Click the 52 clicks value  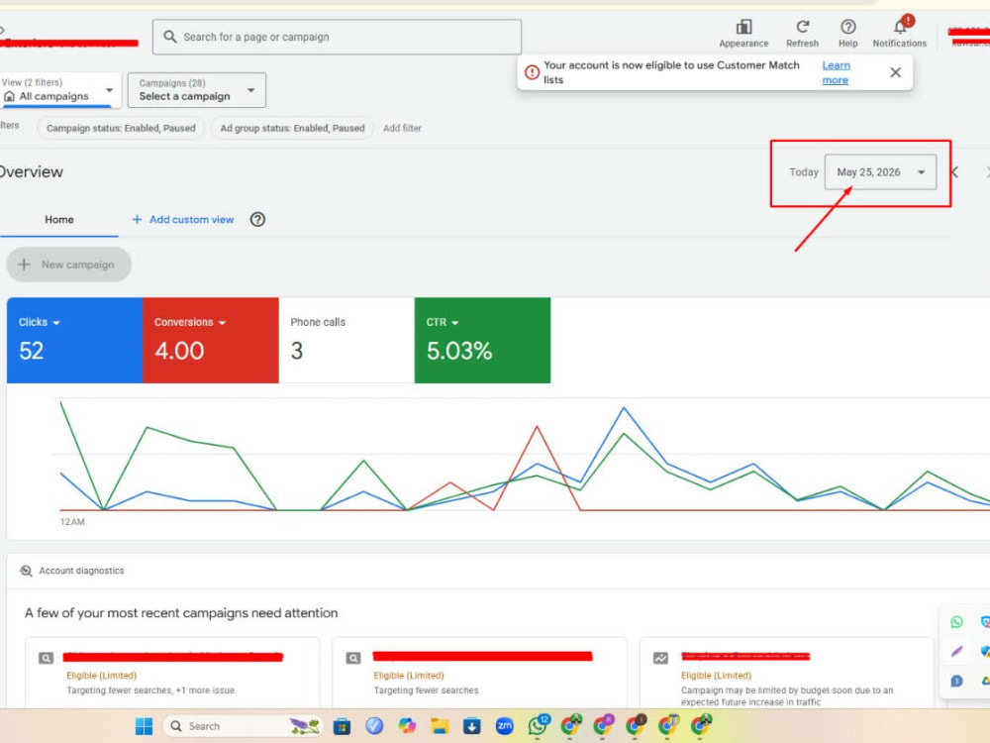[x=31, y=351]
